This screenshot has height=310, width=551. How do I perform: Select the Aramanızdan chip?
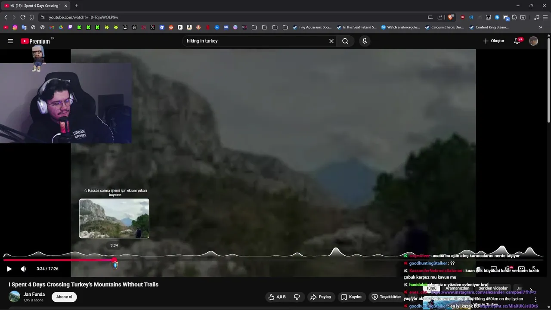point(457,288)
